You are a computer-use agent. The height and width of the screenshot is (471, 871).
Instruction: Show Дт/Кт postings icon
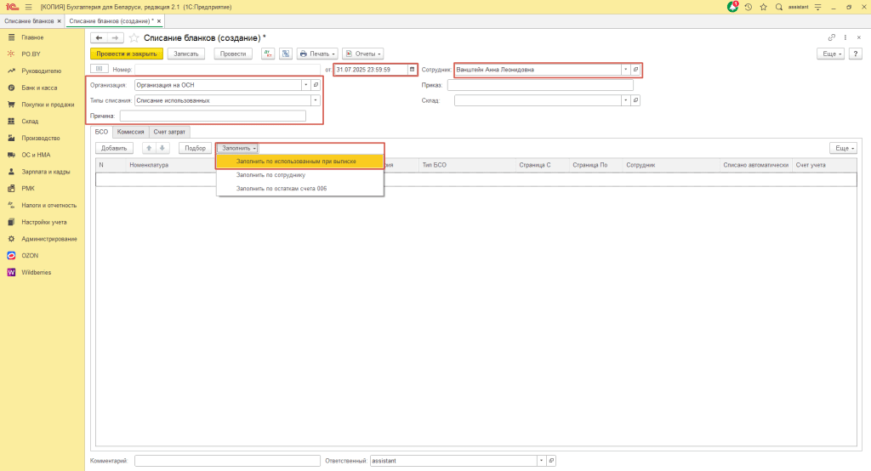[x=268, y=54]
